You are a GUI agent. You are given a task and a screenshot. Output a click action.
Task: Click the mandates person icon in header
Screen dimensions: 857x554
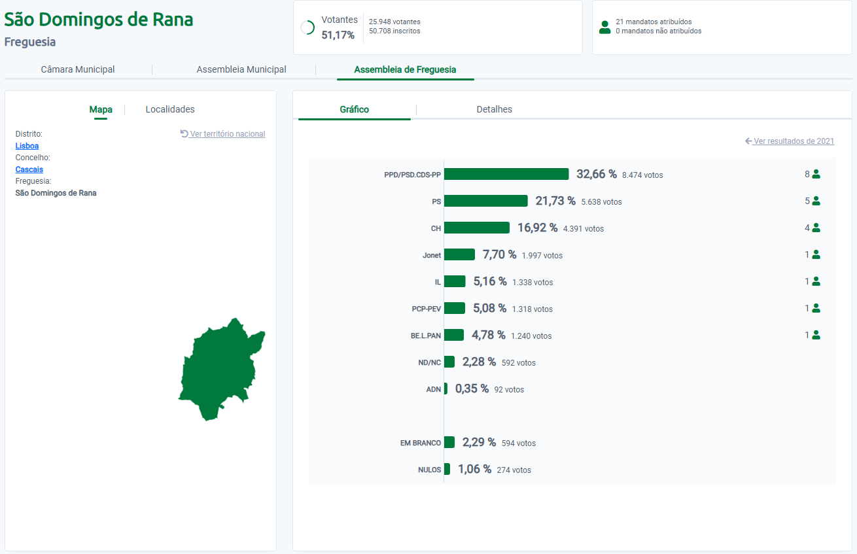tap(604, 27)
